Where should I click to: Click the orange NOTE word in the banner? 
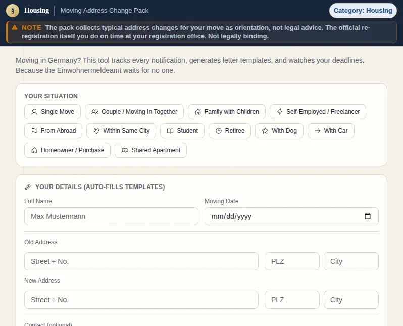coord(31,27)
